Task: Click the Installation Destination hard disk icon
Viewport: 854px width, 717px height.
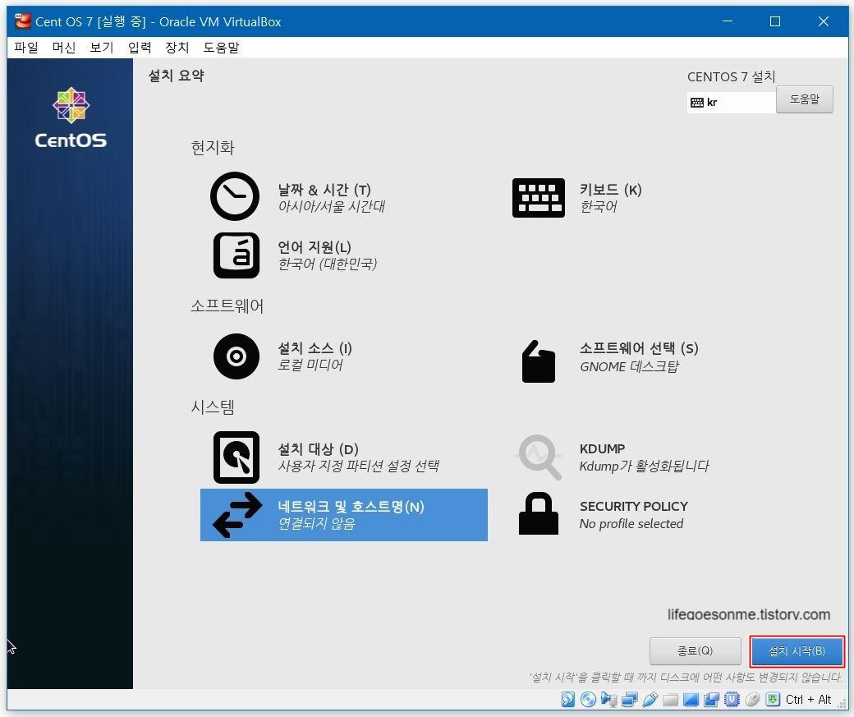Action: [236, 457]
